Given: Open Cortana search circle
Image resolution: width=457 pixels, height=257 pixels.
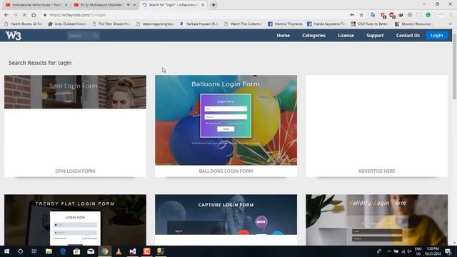Looking at the screenshot, I should 21,251.
